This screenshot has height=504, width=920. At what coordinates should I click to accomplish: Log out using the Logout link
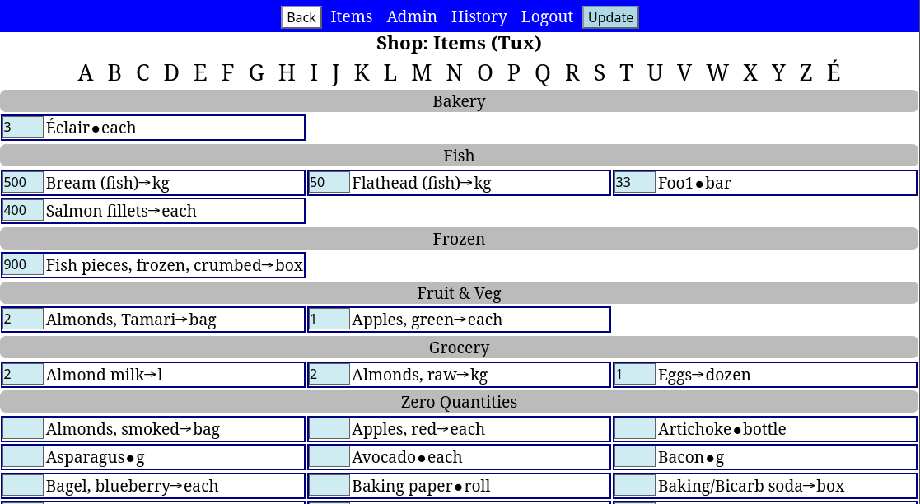coord(547,16)
